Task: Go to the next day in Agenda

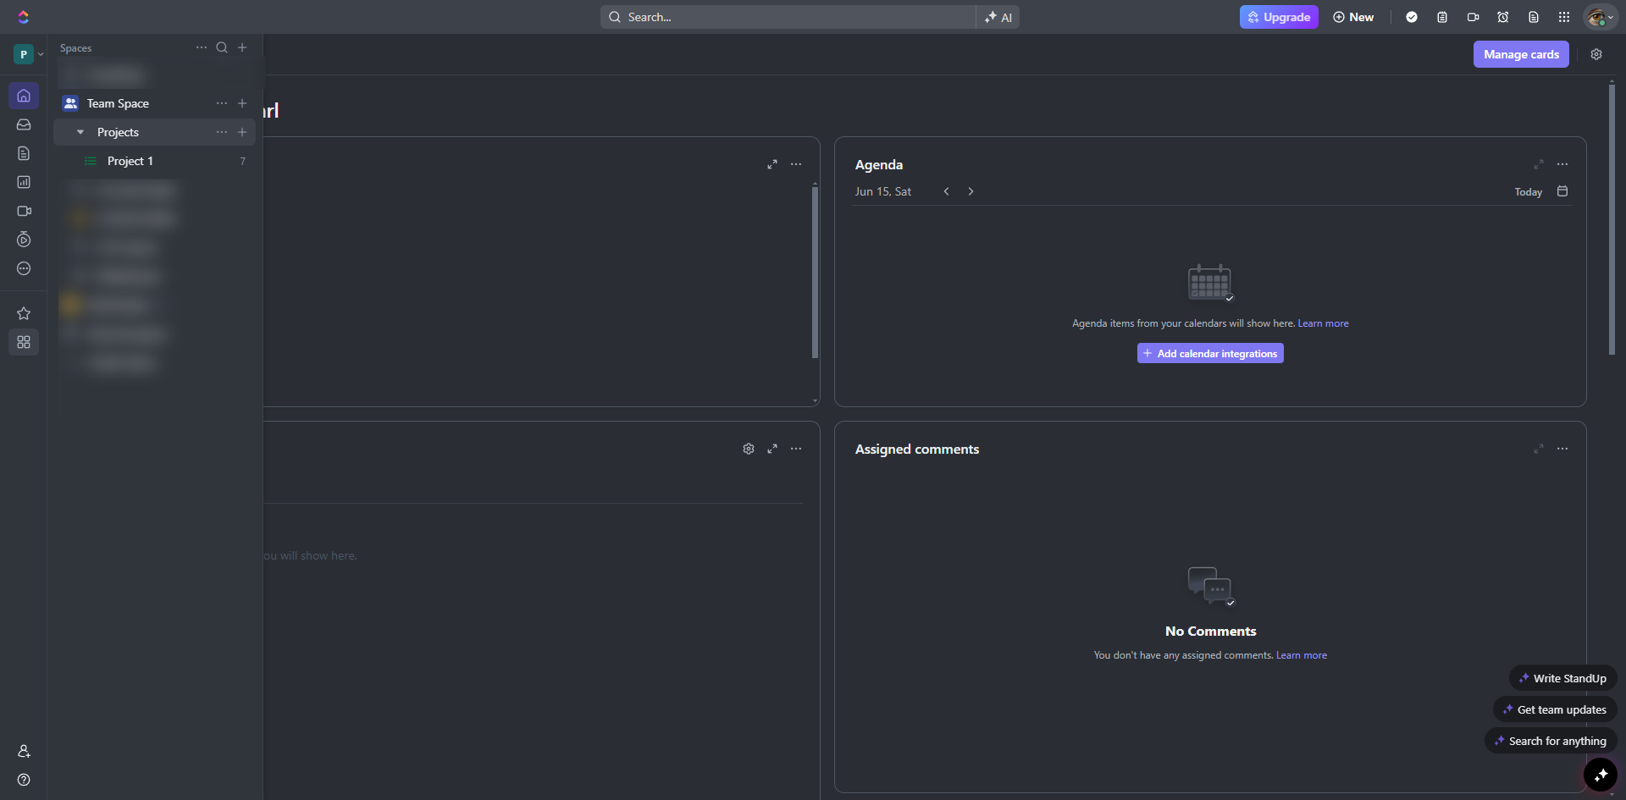Action: coord(971,191)
